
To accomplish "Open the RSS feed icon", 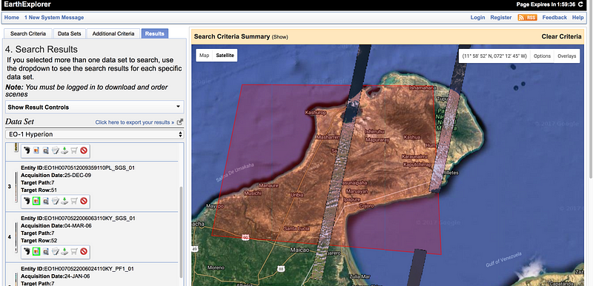I will tap(527, 17).
